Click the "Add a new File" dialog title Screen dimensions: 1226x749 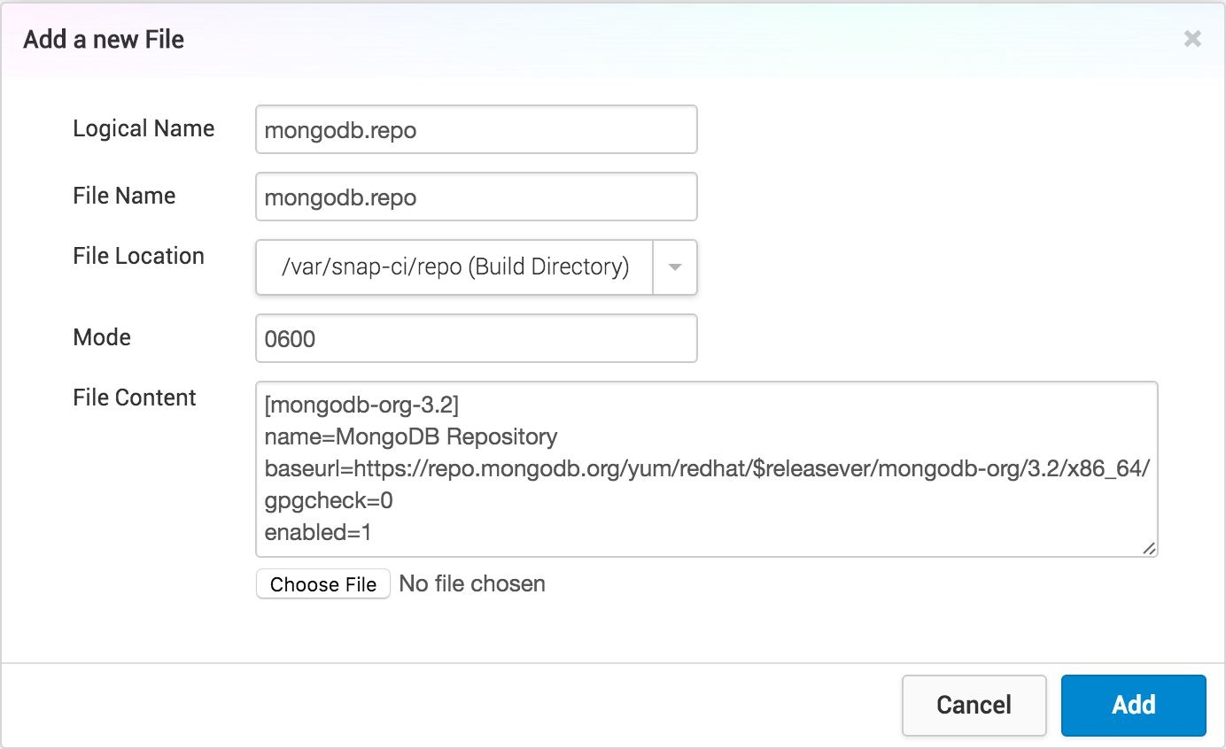click(104, 40)
